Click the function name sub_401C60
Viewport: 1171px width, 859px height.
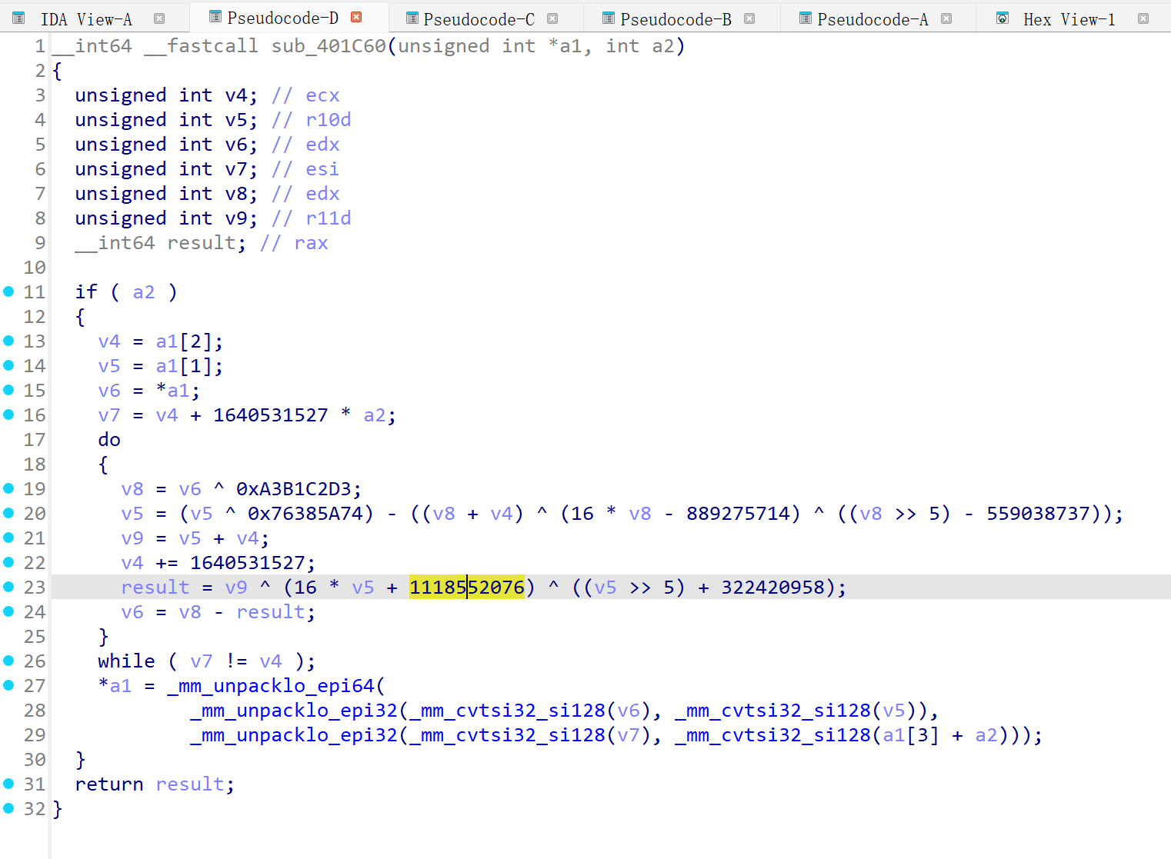tap(329, 46)
